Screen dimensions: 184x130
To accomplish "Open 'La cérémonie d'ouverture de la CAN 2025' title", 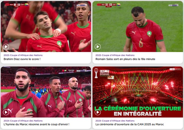I will pyautogui.click(x=130, y=124).
